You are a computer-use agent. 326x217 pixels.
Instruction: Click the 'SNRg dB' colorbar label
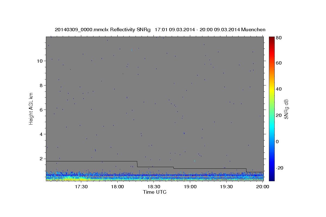pos(286,109)
